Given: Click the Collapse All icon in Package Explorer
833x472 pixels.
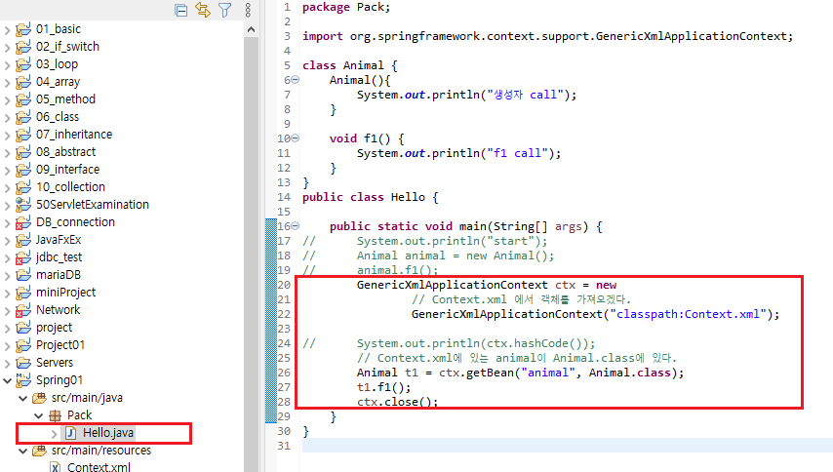Looking at the screenshot, I should click(x=180, y=10).
